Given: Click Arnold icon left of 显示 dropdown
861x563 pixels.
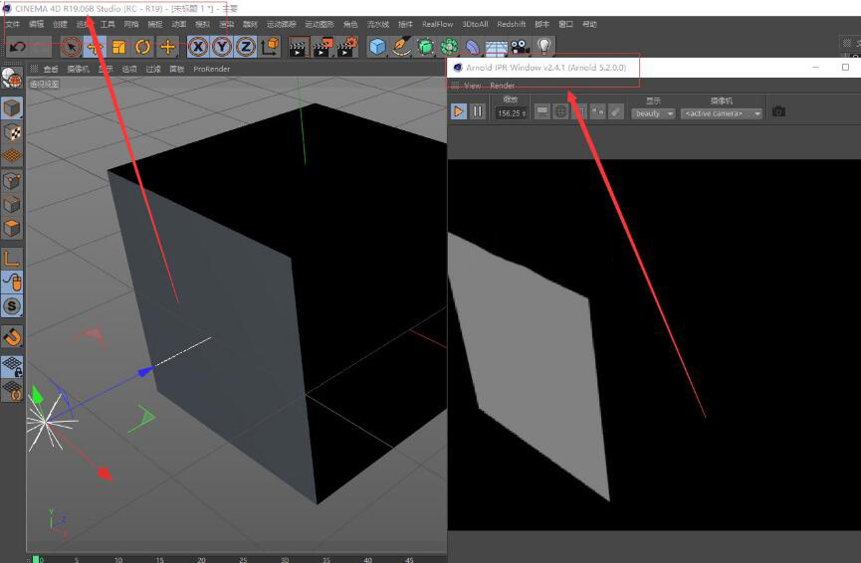Looking at the screenshot, I should (617, 112).
